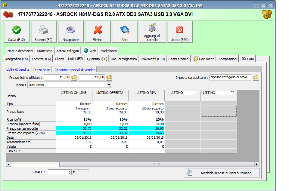
Task: Switch to Anagrafica (F5) tab
Action: [17, 59]
